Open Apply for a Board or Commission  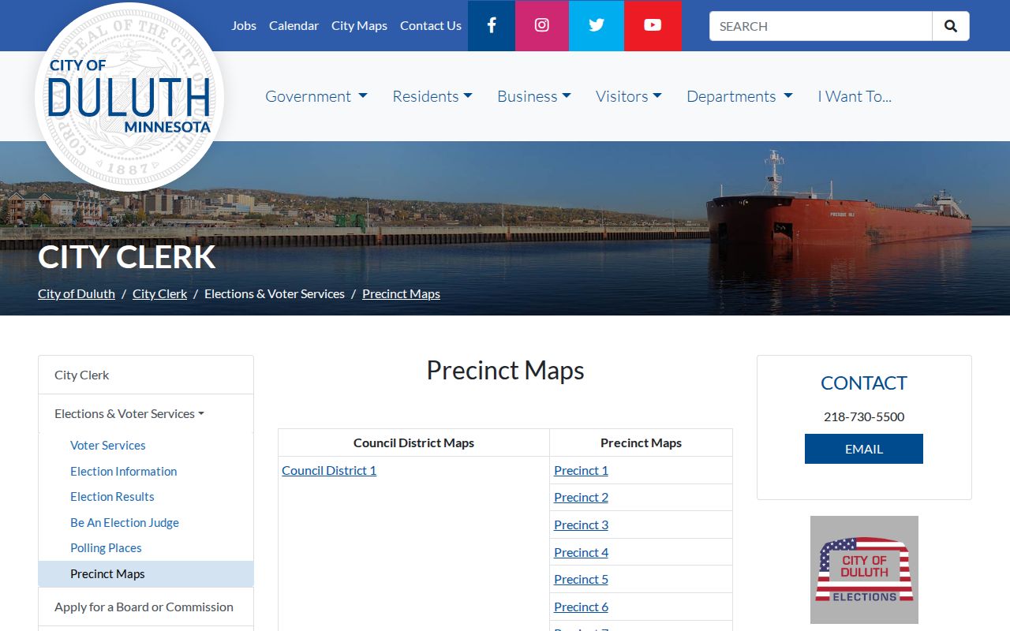pyautogui.click(x=146, y=607)
